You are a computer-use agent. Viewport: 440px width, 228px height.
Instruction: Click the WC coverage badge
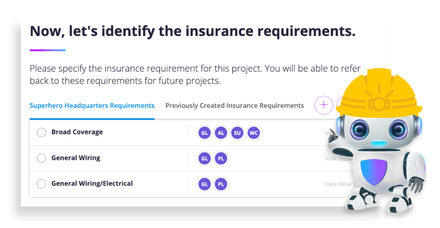pos(253,133)
